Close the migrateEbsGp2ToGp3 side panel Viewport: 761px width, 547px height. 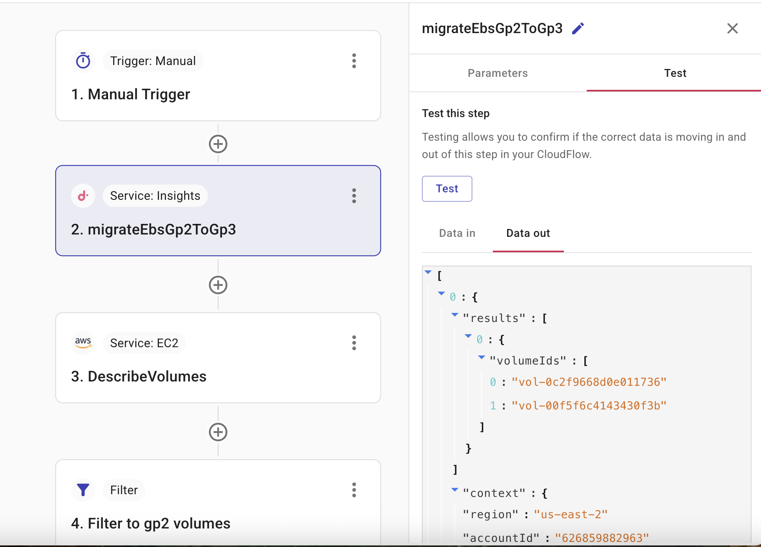pyautogui.click(x=732, y=28)
